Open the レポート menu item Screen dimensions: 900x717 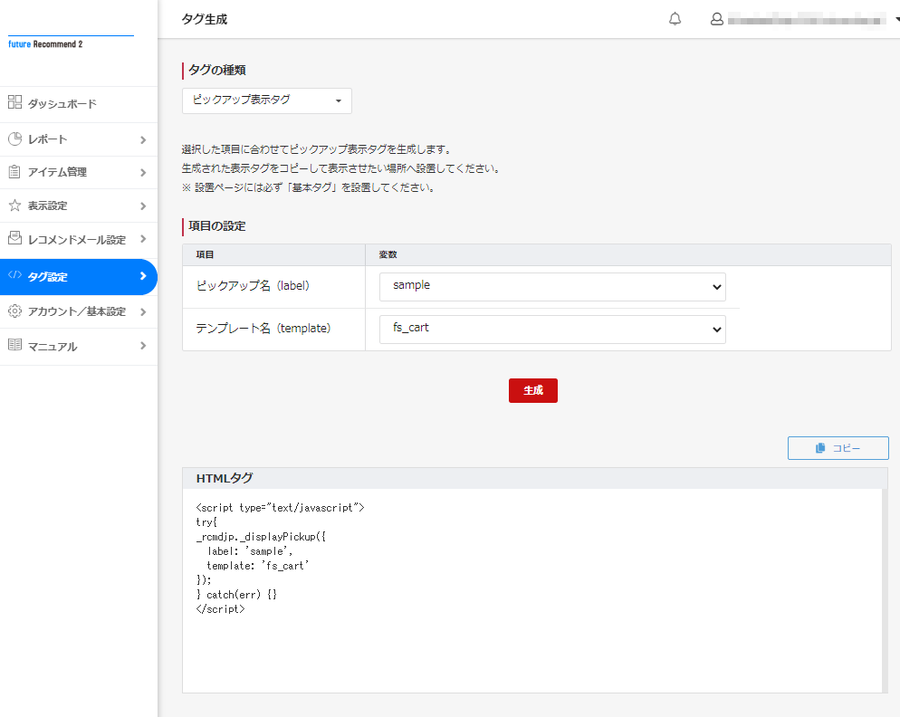click(79, 139)
